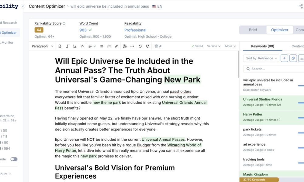
Task: Redo the last edit
Action: point(147,46)
